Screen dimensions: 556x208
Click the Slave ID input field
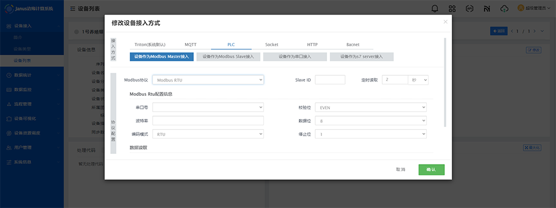pyautogui.click(x=330, y=79)
